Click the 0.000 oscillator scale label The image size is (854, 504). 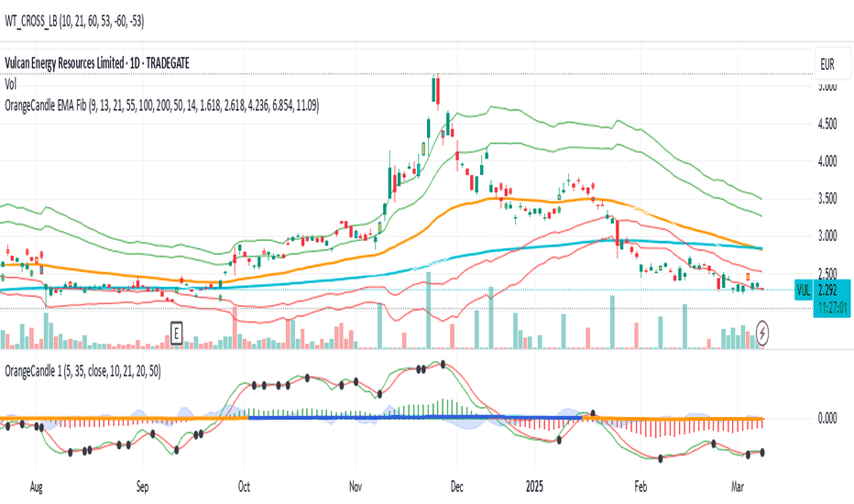pos(827,418)
